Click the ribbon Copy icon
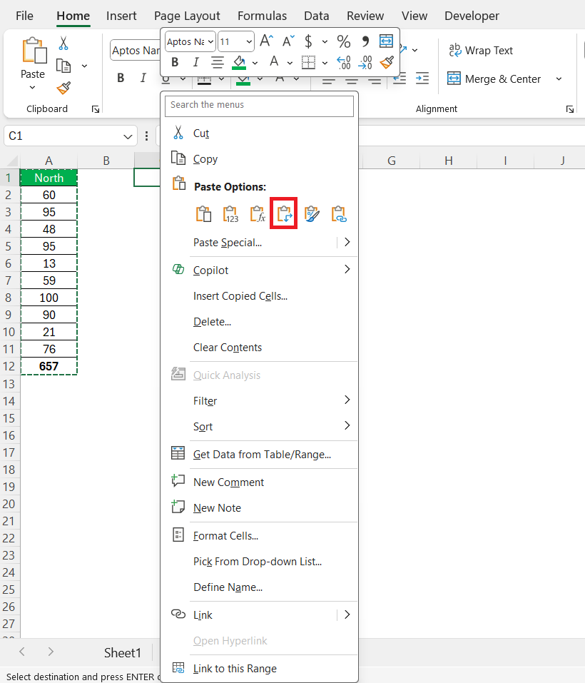The height and width of the screenshot is (683, 585). 63,66
